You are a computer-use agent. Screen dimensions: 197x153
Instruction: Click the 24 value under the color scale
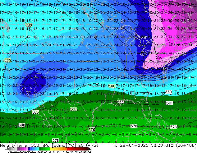pyautogui.click(x=67, y=152)
